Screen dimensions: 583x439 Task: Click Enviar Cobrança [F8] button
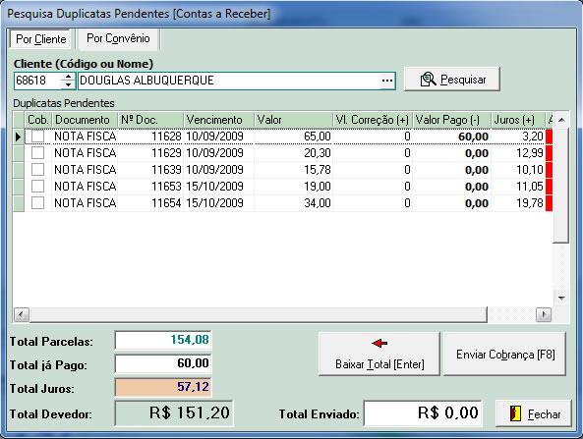click(505, 354)
